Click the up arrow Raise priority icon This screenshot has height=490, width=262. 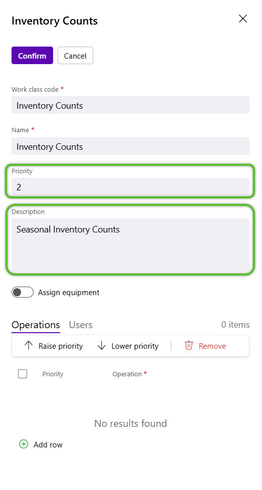tap(29, 346)
